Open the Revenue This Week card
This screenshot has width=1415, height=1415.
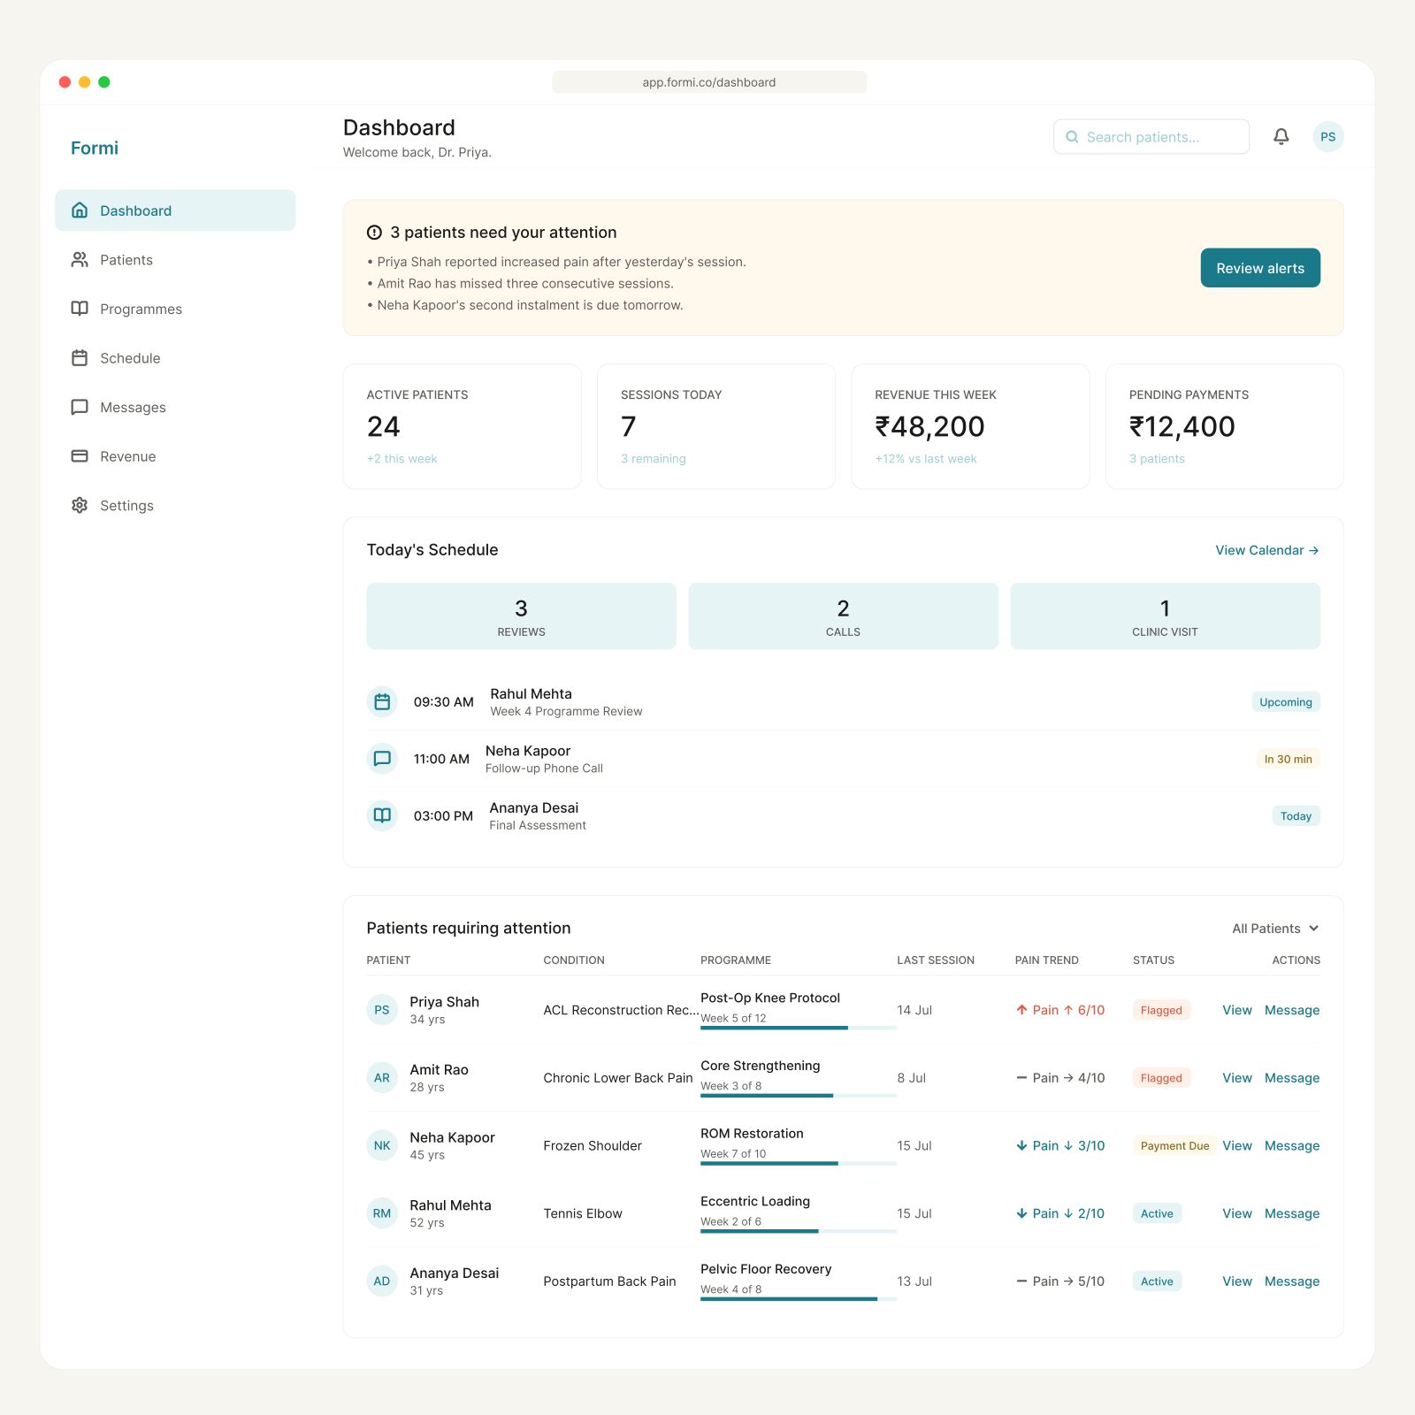point(970,426)
